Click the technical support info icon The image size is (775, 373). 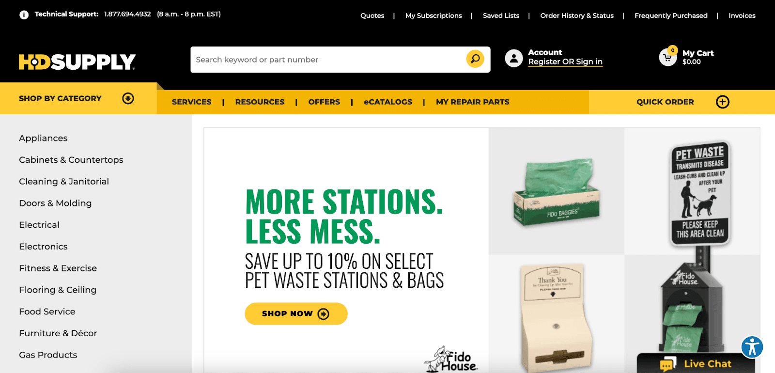(x=24, y=15)
